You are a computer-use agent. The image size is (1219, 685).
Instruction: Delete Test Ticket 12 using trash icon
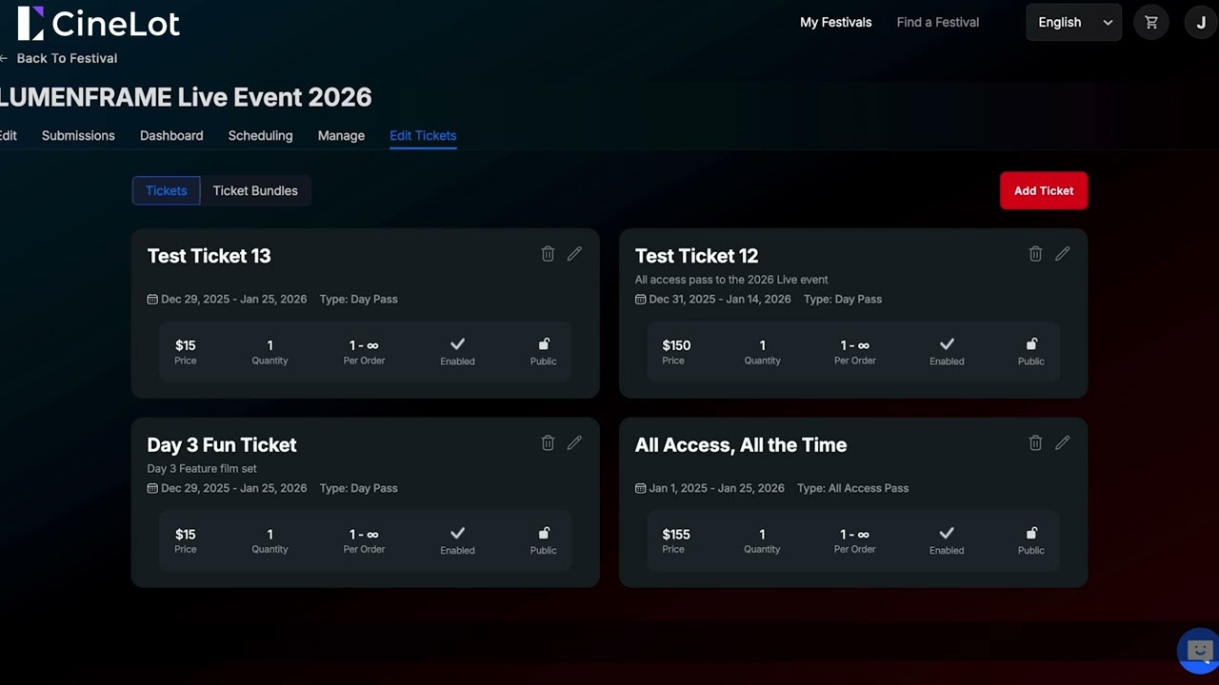1035,254
